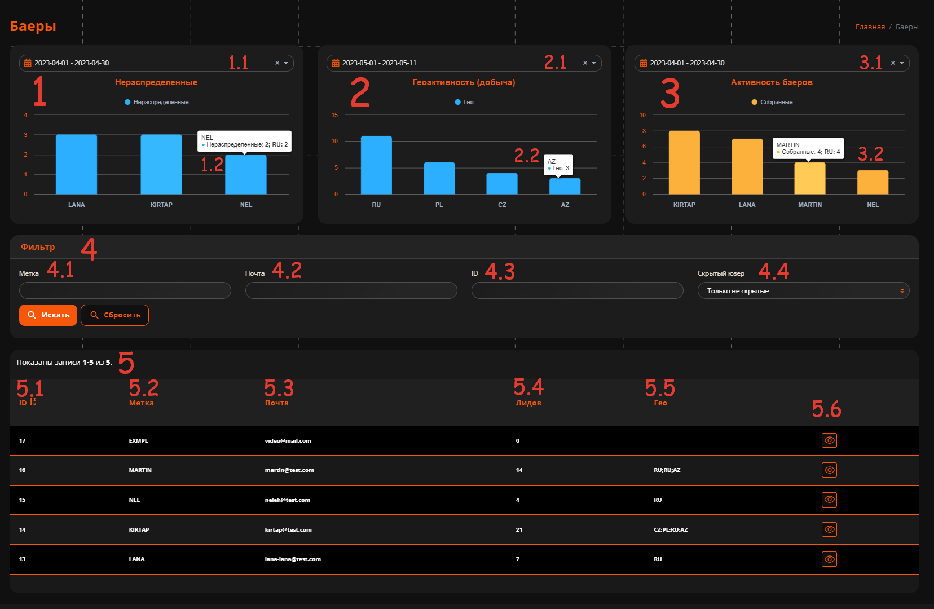The height and width of the screenshot is (609, 934).
Task: Click calendar icon in Активность баеров date range
Action: (644, 63)
